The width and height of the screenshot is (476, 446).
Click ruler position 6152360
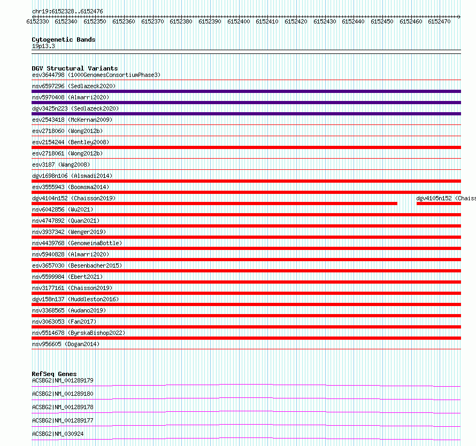click(124, 21)
